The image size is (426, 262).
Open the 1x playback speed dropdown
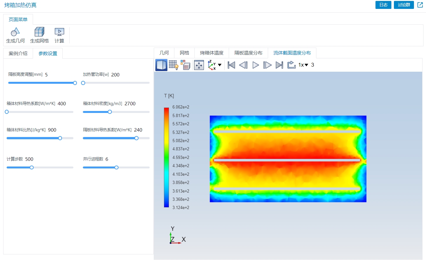pos(303,65)
